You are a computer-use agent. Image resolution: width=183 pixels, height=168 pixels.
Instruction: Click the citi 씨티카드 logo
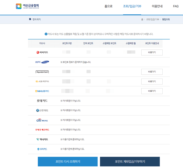(x=42, y=120)
